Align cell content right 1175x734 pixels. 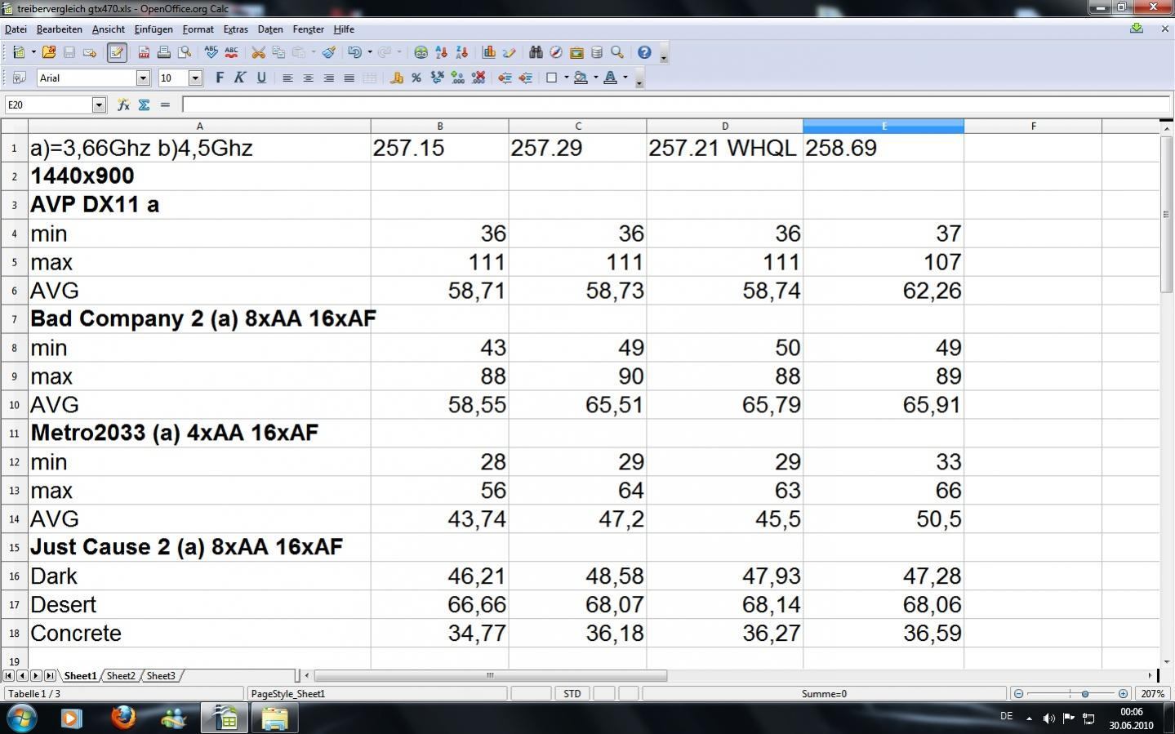point(328,78)
